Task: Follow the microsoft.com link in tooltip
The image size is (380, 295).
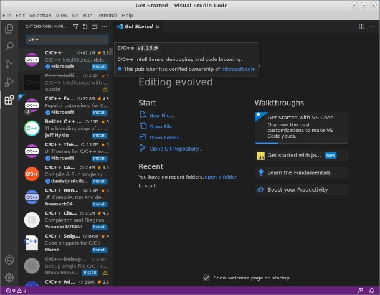Action: point(238,69)
